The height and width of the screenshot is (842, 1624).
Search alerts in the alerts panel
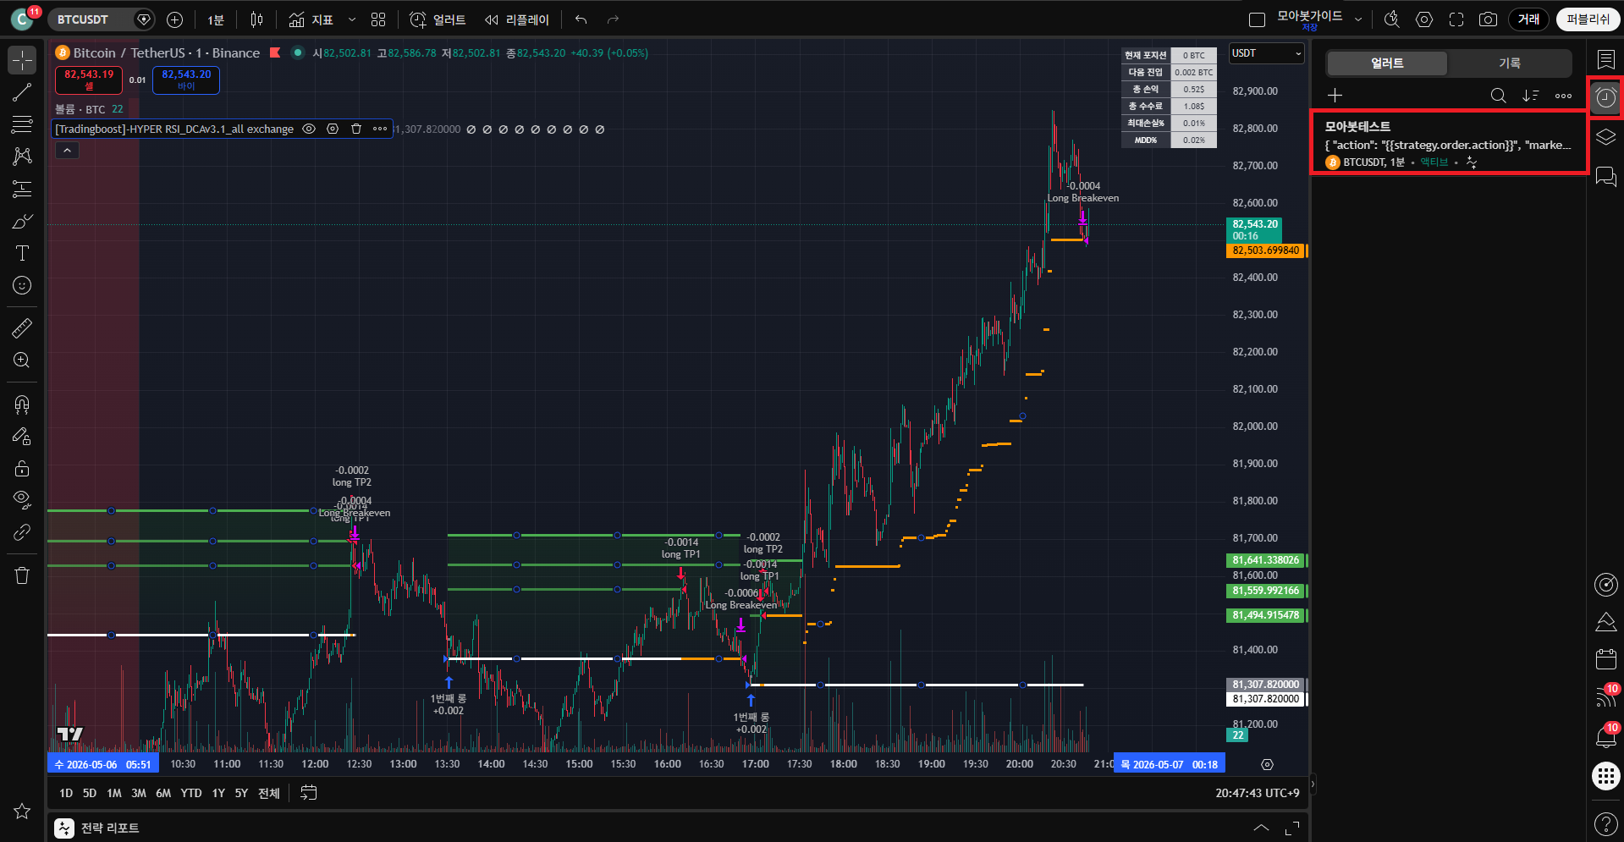point(1498,96)
